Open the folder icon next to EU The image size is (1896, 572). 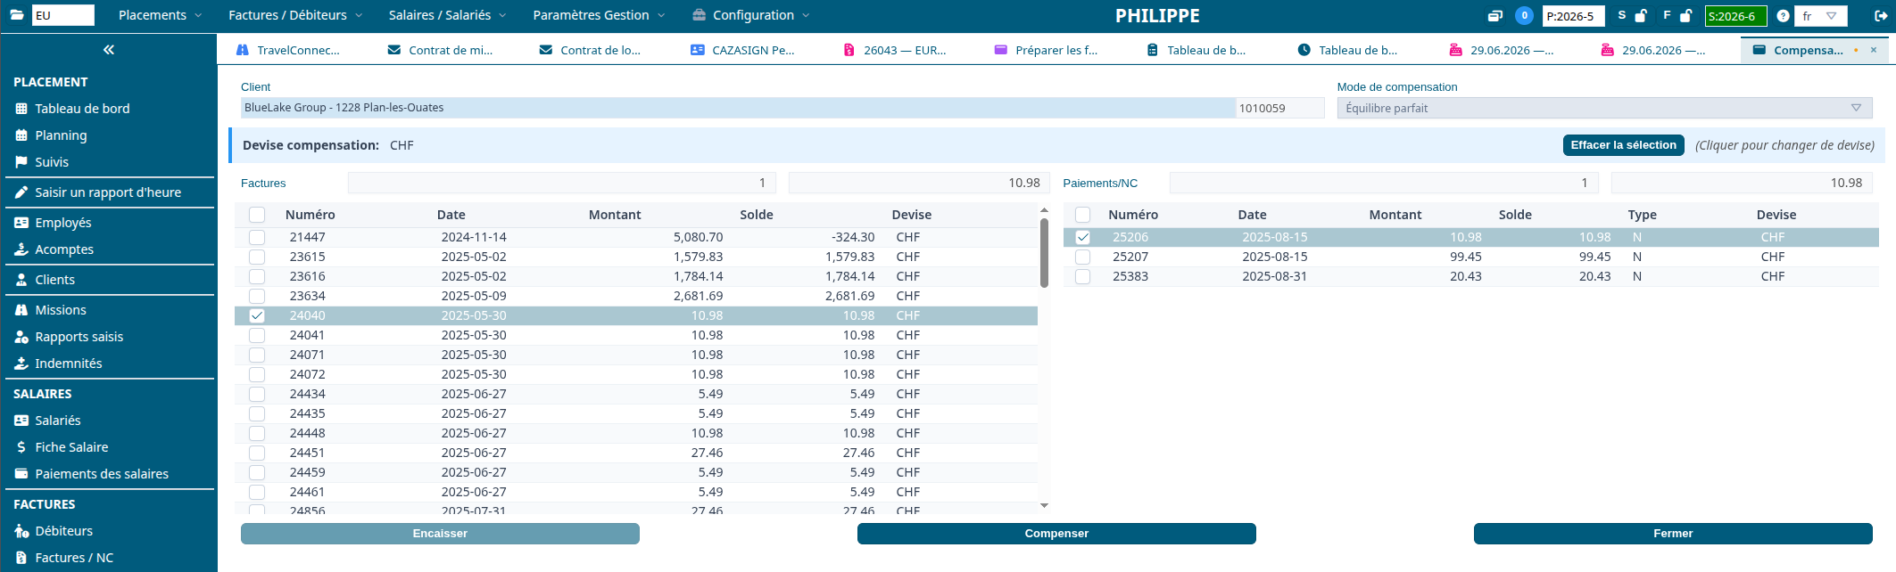pyautogui.click(x=17, y=15)
